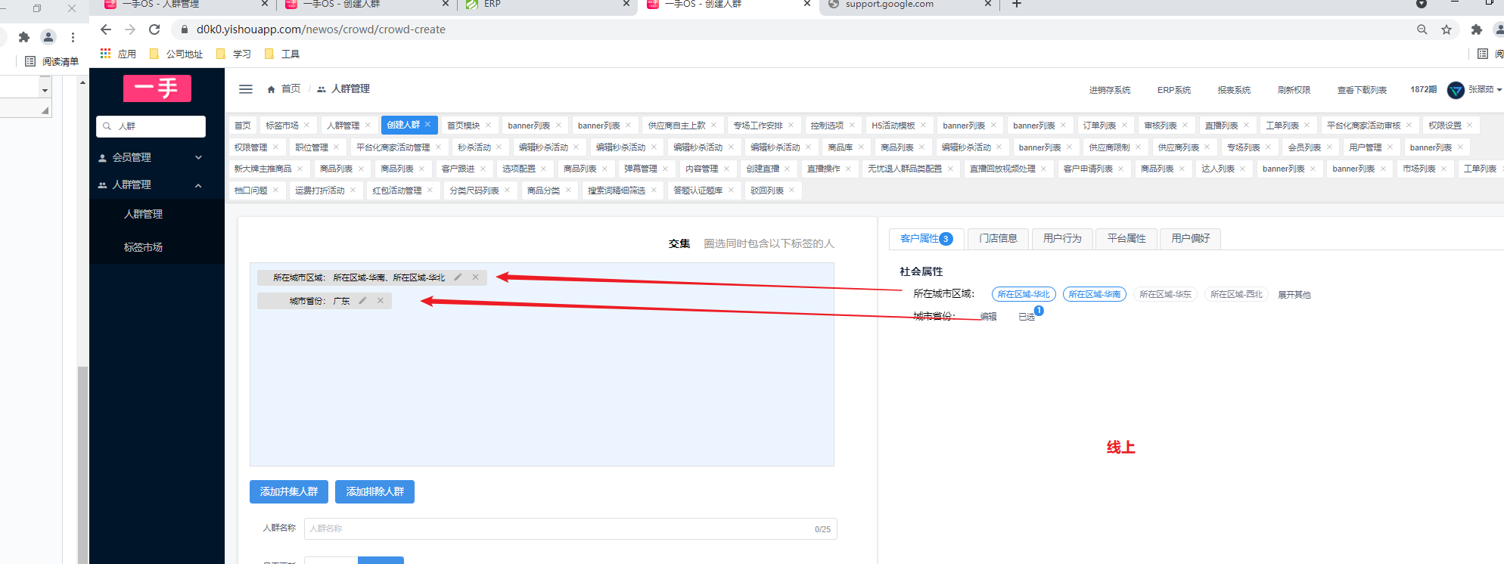Expand the 会员管理 sidebar menu
1504x564 pixels.
point(157,157)
